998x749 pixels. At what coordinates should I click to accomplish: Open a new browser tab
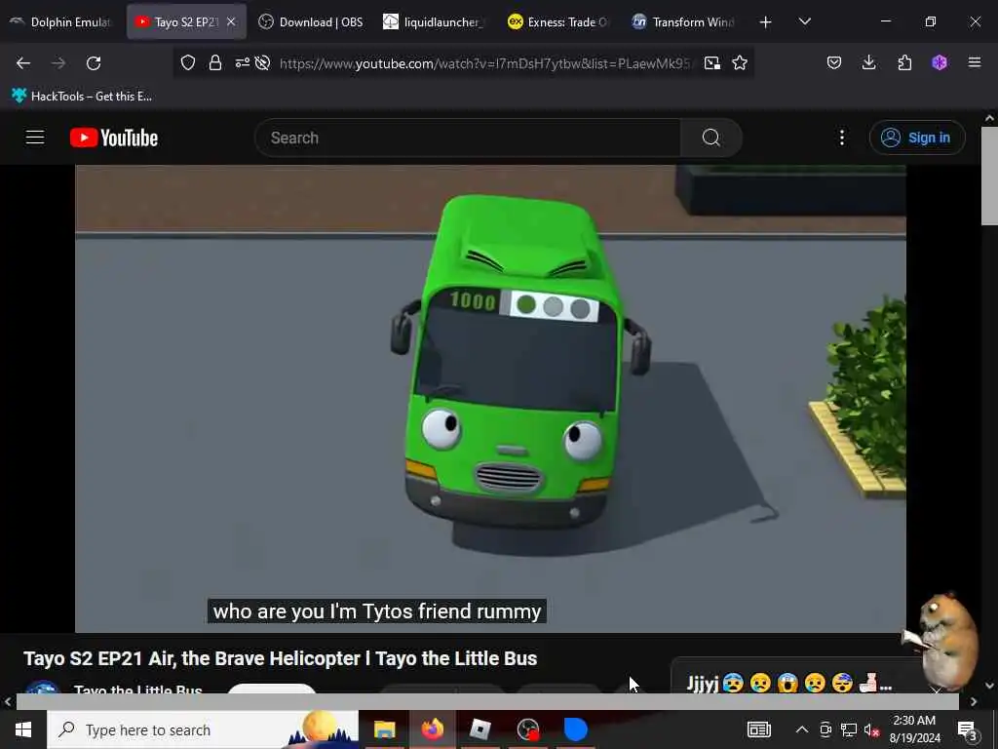tap(766, 22)
